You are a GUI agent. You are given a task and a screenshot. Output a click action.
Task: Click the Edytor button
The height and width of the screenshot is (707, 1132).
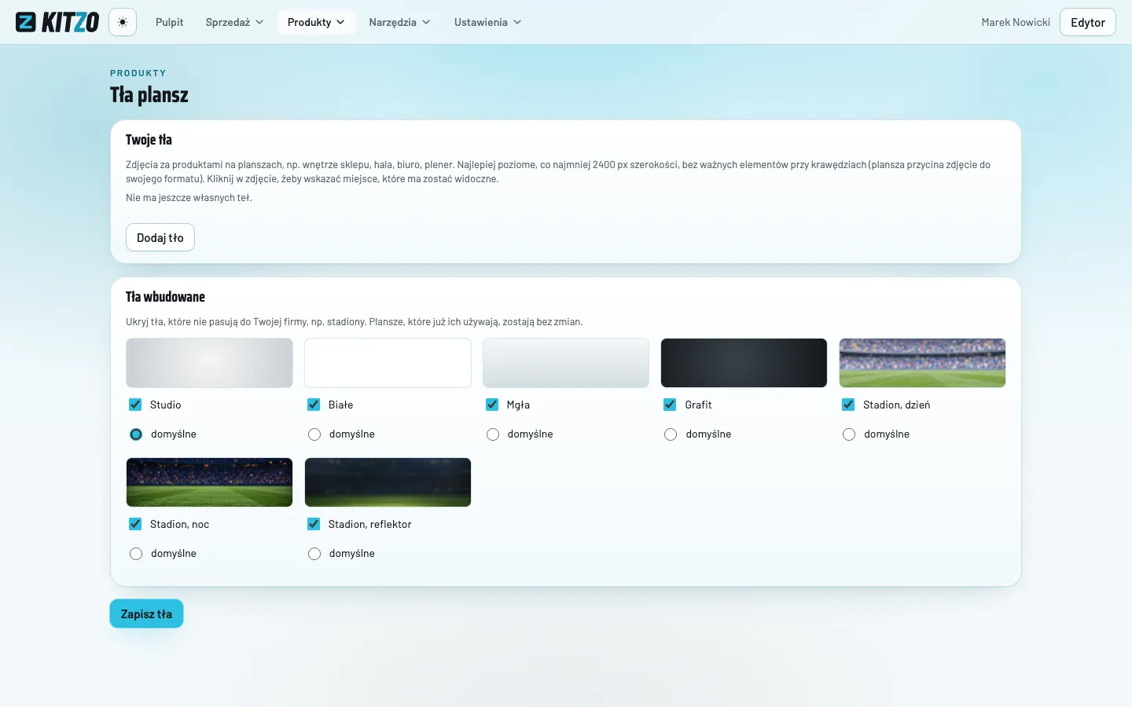(x=1088, y=22)
